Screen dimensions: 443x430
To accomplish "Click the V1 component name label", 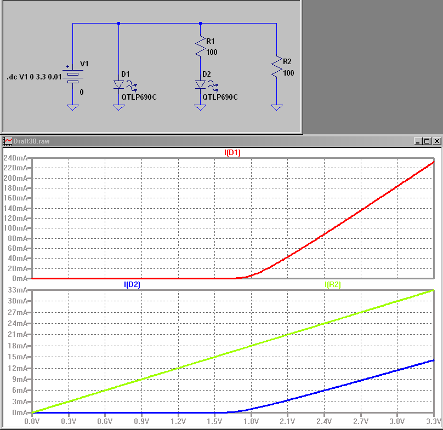I will click(x=84, y=64).
